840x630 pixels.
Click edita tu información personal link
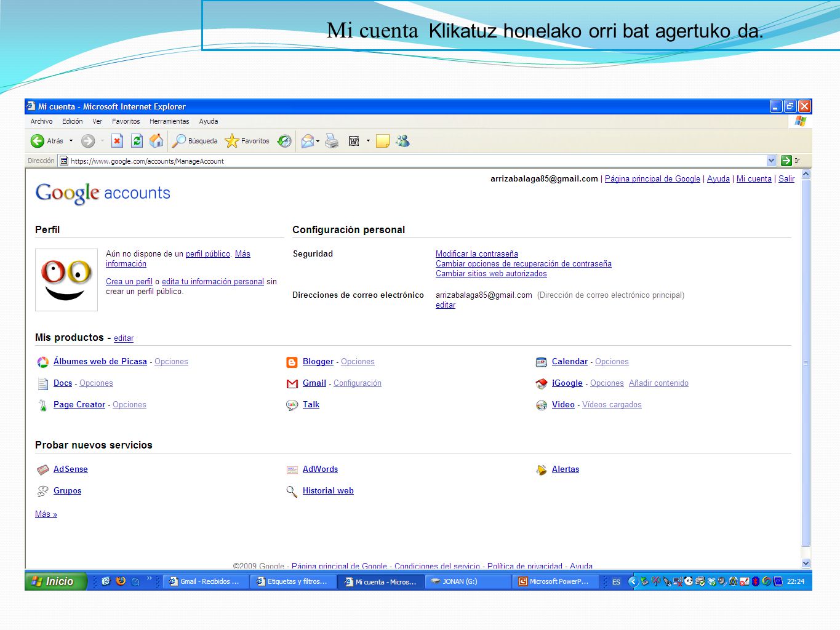coord(213,281)
